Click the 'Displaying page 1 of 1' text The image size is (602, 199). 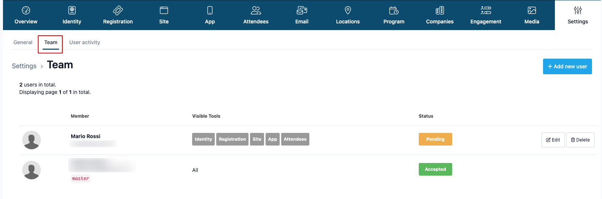55,92
